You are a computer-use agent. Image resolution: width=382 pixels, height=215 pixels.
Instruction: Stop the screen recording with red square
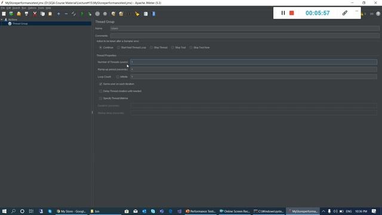(x=292, y=13)
